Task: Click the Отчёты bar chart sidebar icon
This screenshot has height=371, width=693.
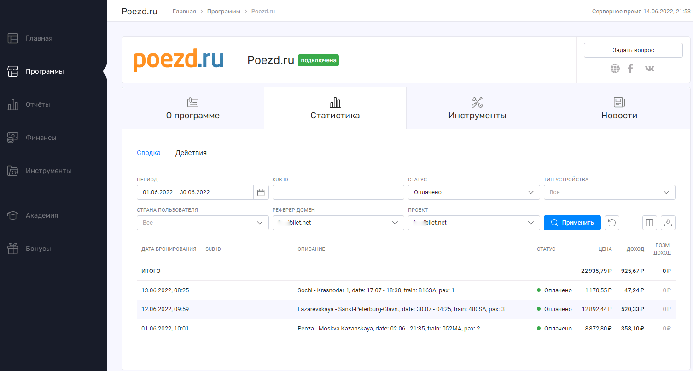Action: [x=13, y=104]
